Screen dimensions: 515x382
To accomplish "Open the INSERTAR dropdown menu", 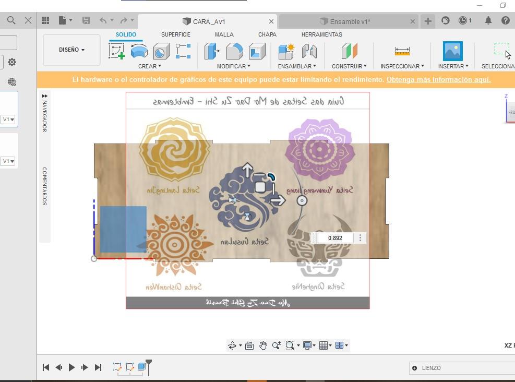I will (453, 66).
